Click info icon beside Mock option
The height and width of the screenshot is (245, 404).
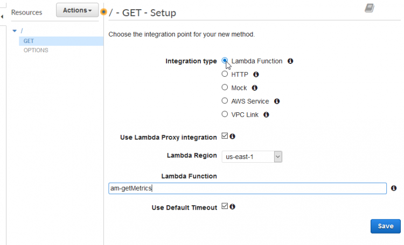pyautogui.click(x=255, y=88)
